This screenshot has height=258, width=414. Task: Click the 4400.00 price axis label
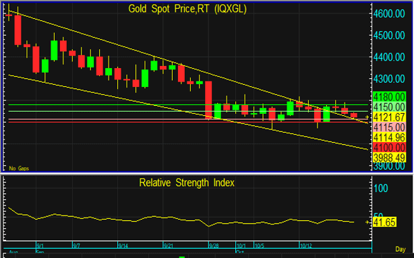[389, 57]
